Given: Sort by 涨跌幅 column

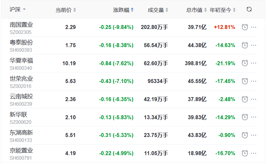Looking at the screenshot, I should (123, 10).
